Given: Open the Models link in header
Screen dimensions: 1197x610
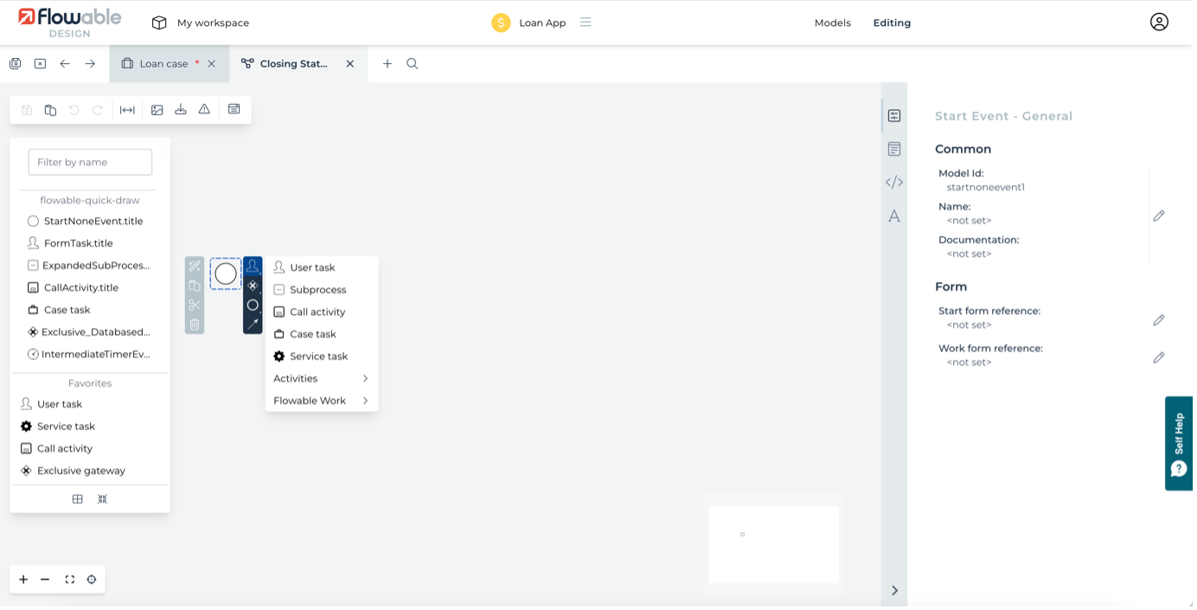Looking at the screenshot, I should (x=832, y=23).
